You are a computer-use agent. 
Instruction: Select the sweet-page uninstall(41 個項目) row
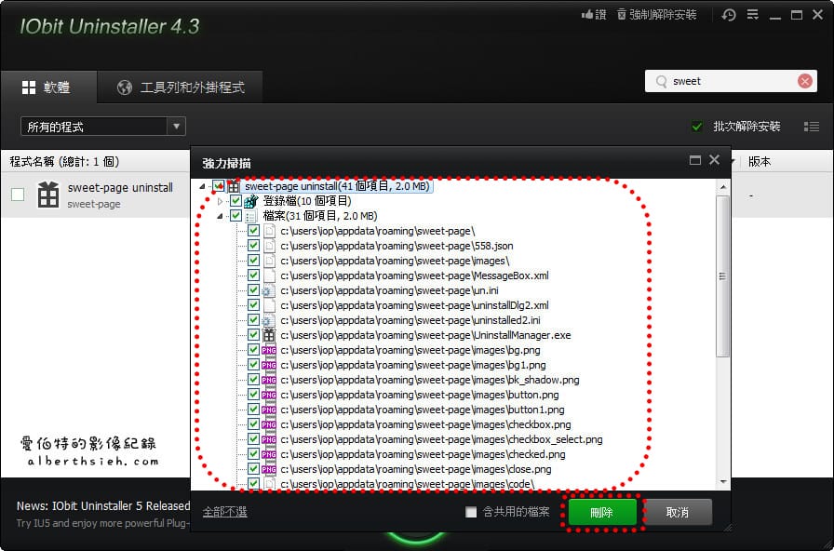click(337, 186)
